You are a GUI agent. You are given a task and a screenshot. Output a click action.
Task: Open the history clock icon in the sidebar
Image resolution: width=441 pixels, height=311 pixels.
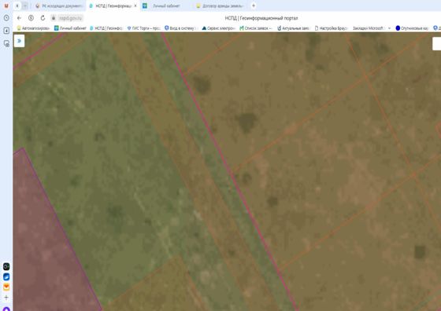coord(6,18)
